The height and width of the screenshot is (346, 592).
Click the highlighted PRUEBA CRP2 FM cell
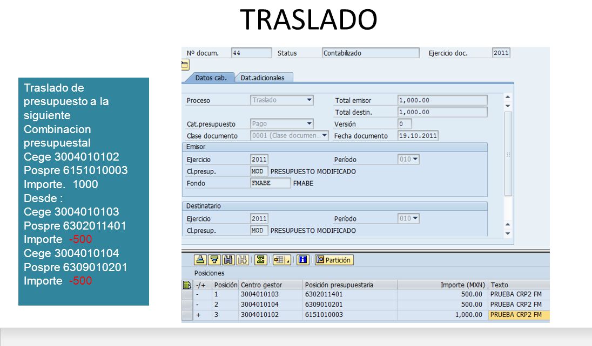pos(519,315)
